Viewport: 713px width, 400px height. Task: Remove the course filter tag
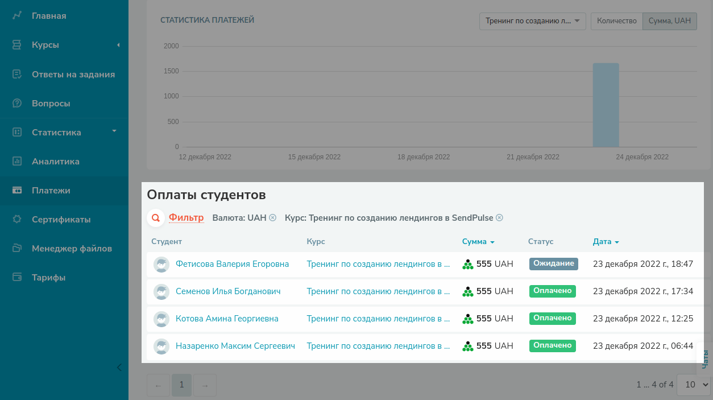[499, 218]
